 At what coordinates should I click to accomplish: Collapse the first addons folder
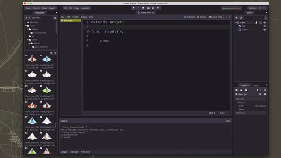click(x=28, y=29)
